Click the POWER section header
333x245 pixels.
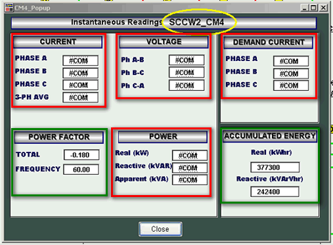point(163,137)
